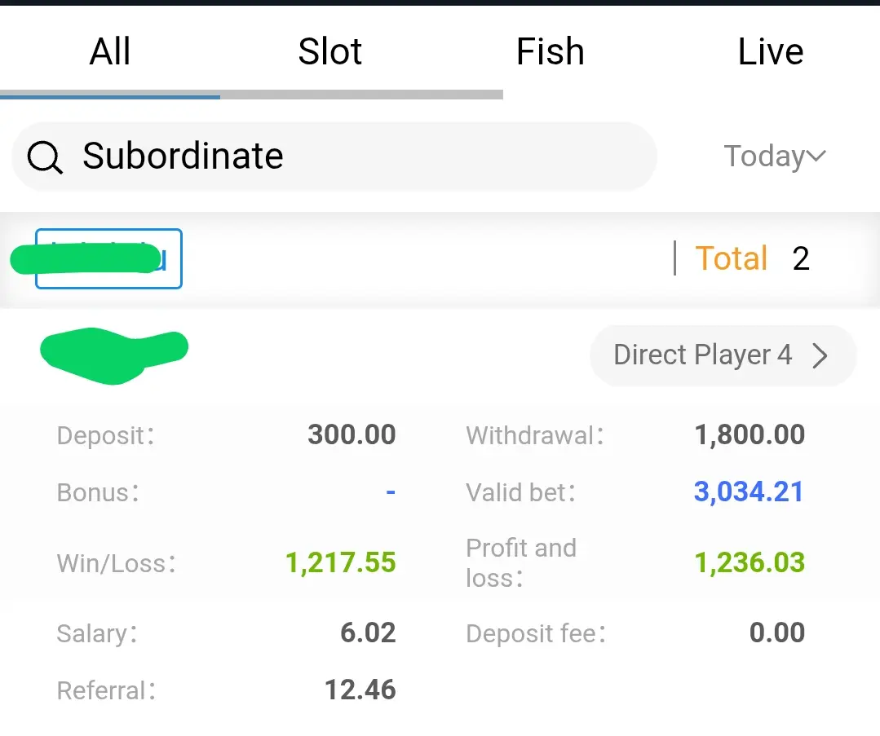
Task: Click the Withdrawal value 1,800.00
Action: point(750,434)
